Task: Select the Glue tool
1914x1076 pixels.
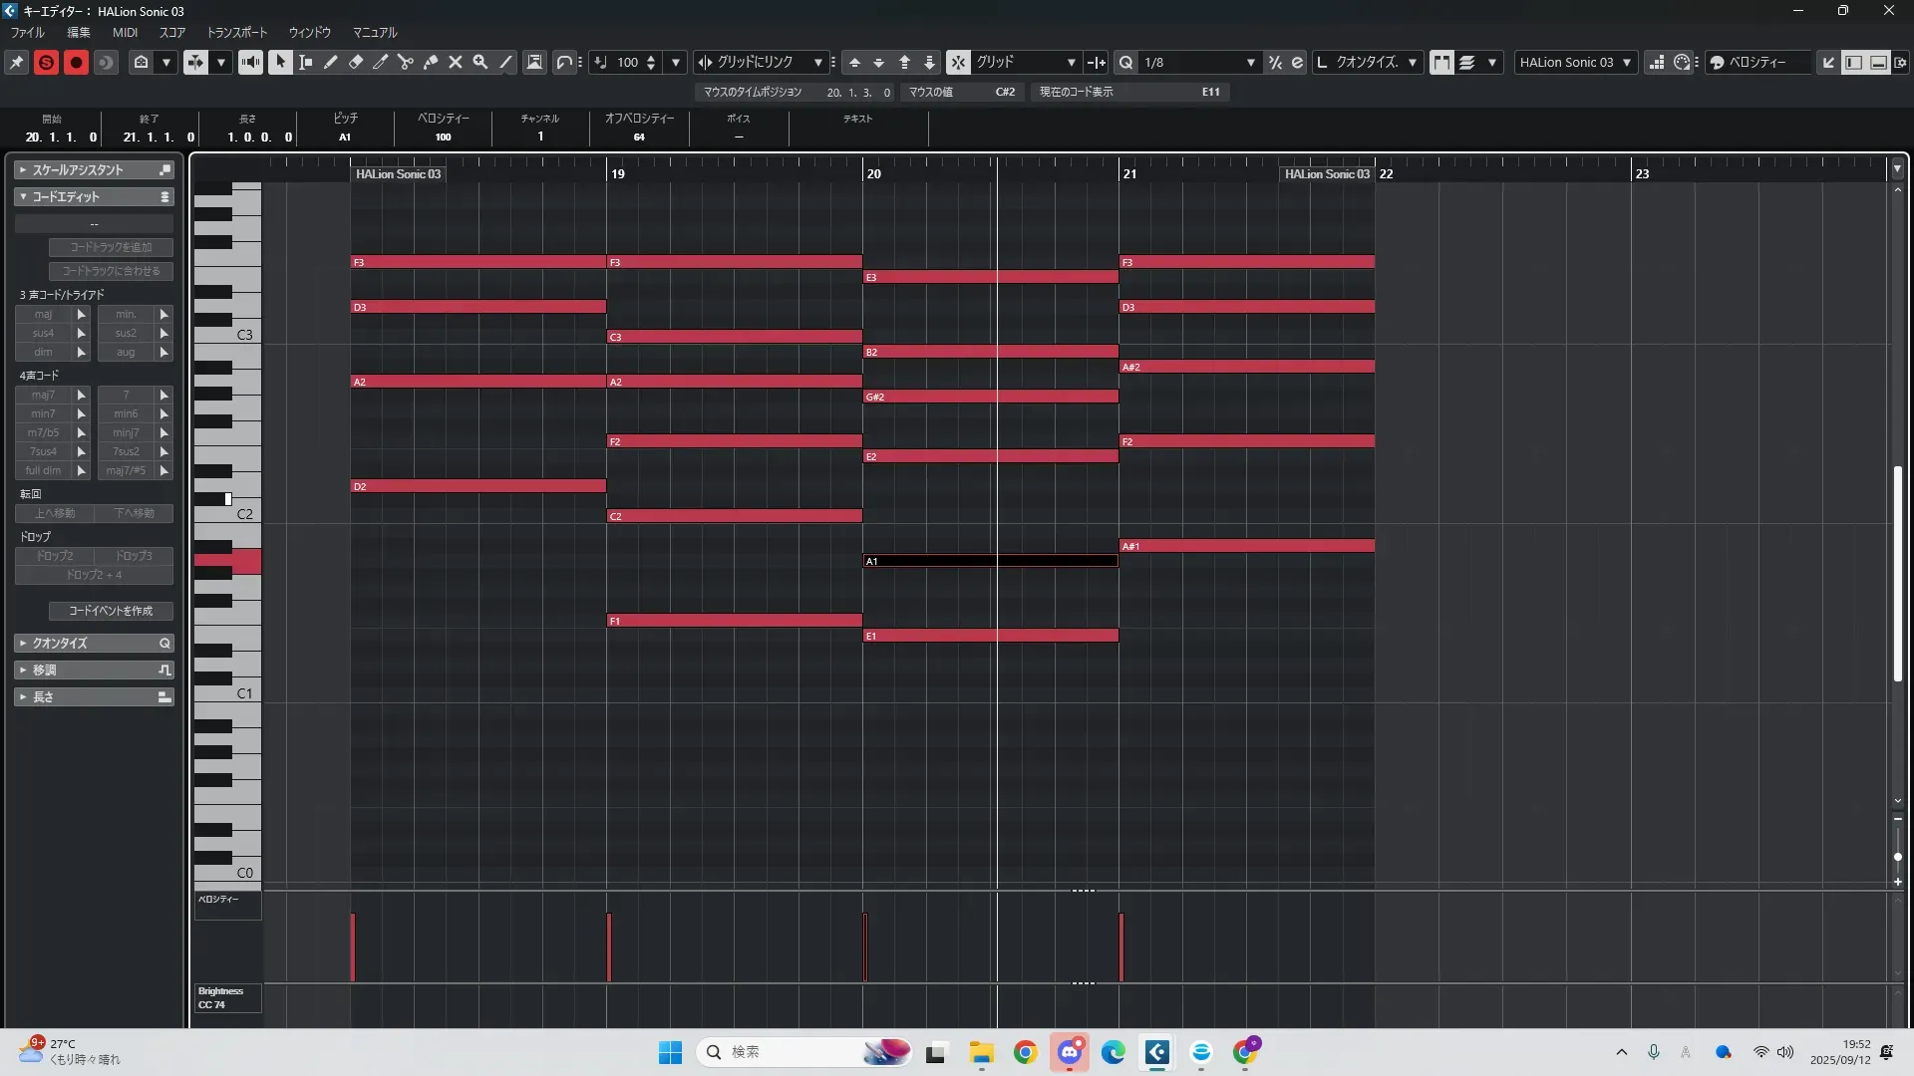Action: (x=431, y=62)
